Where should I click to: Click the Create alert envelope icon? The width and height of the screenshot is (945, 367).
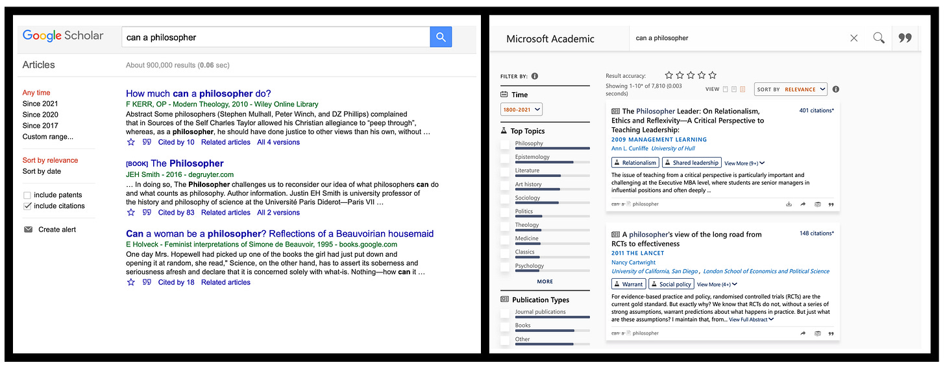[28, 230]
